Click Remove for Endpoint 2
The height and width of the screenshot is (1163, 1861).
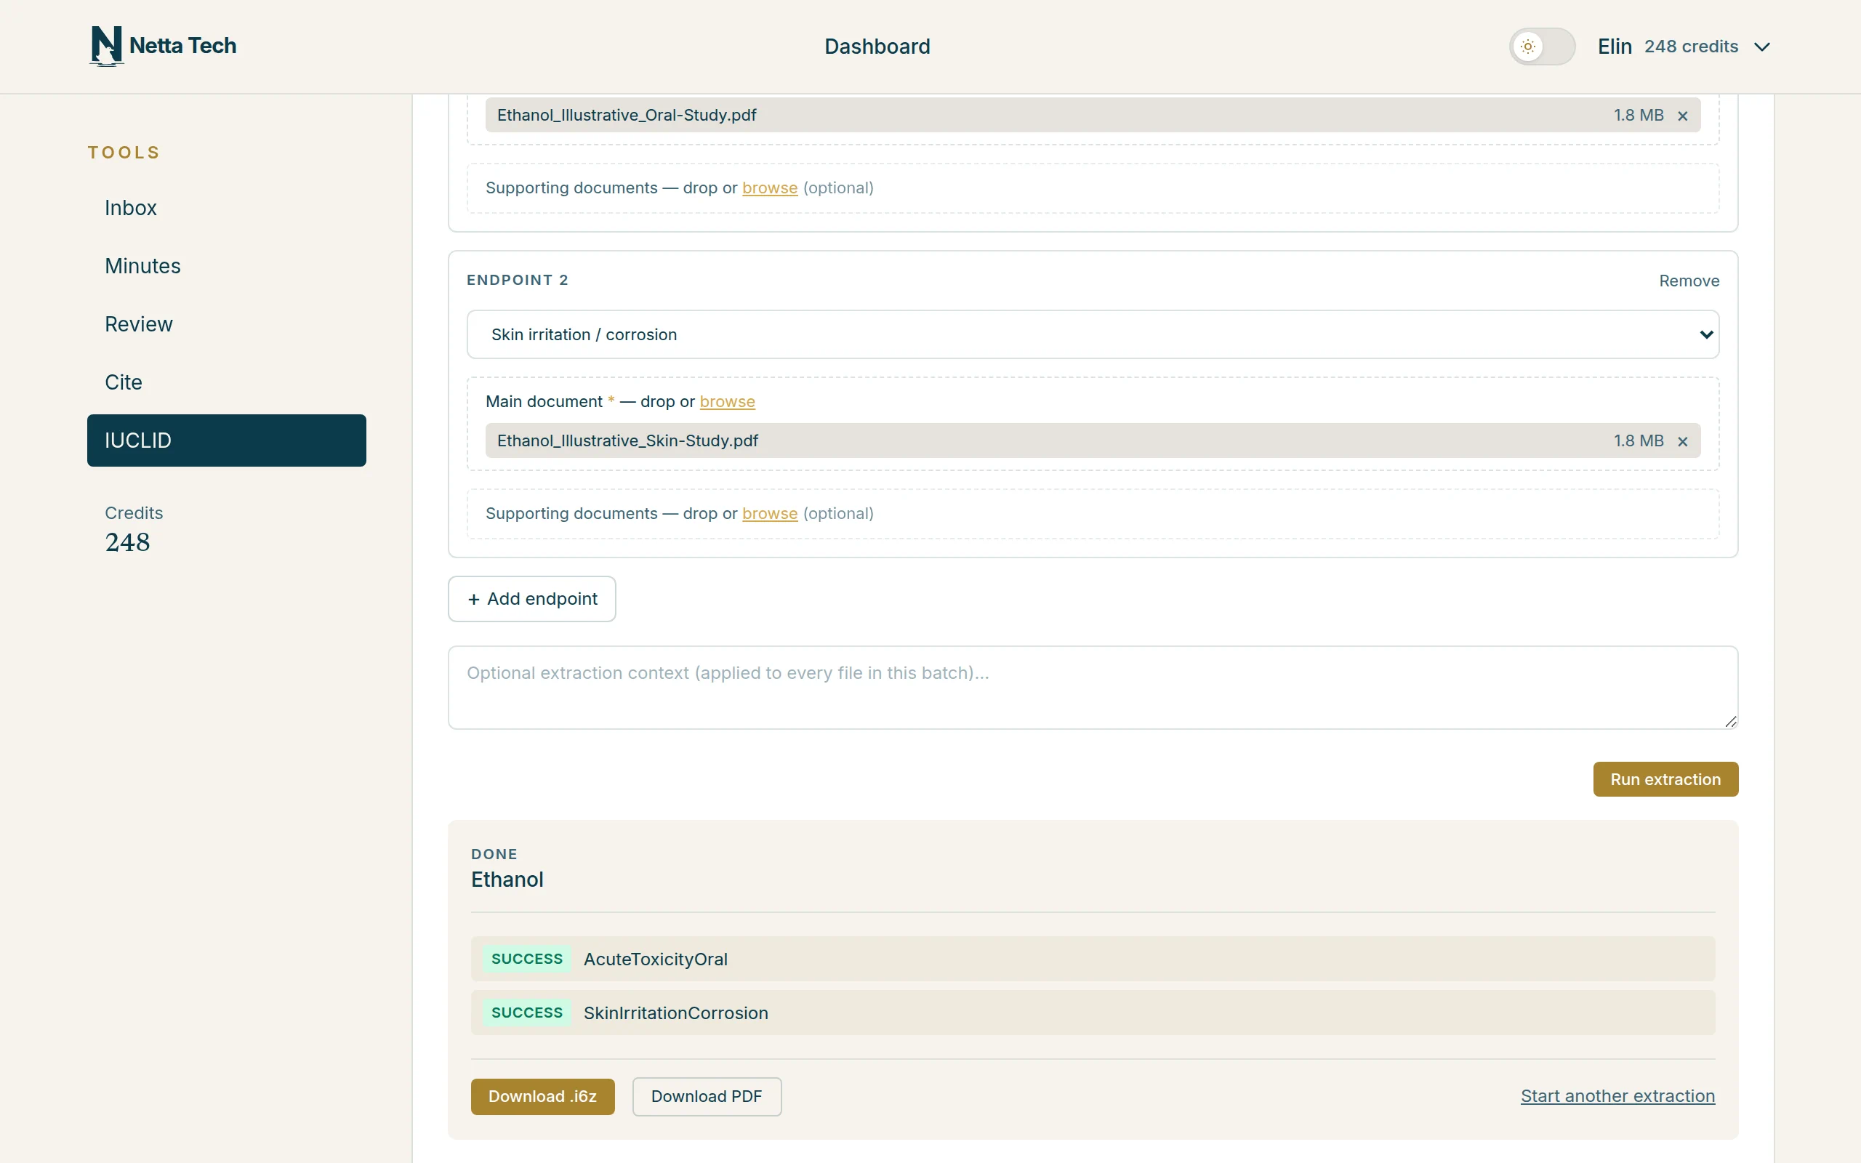coord(1689,281)
